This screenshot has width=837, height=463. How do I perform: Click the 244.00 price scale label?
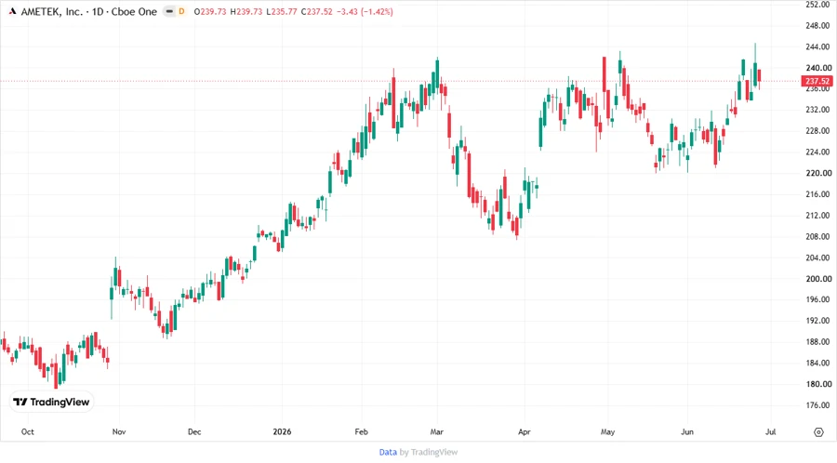coord(818,46)
